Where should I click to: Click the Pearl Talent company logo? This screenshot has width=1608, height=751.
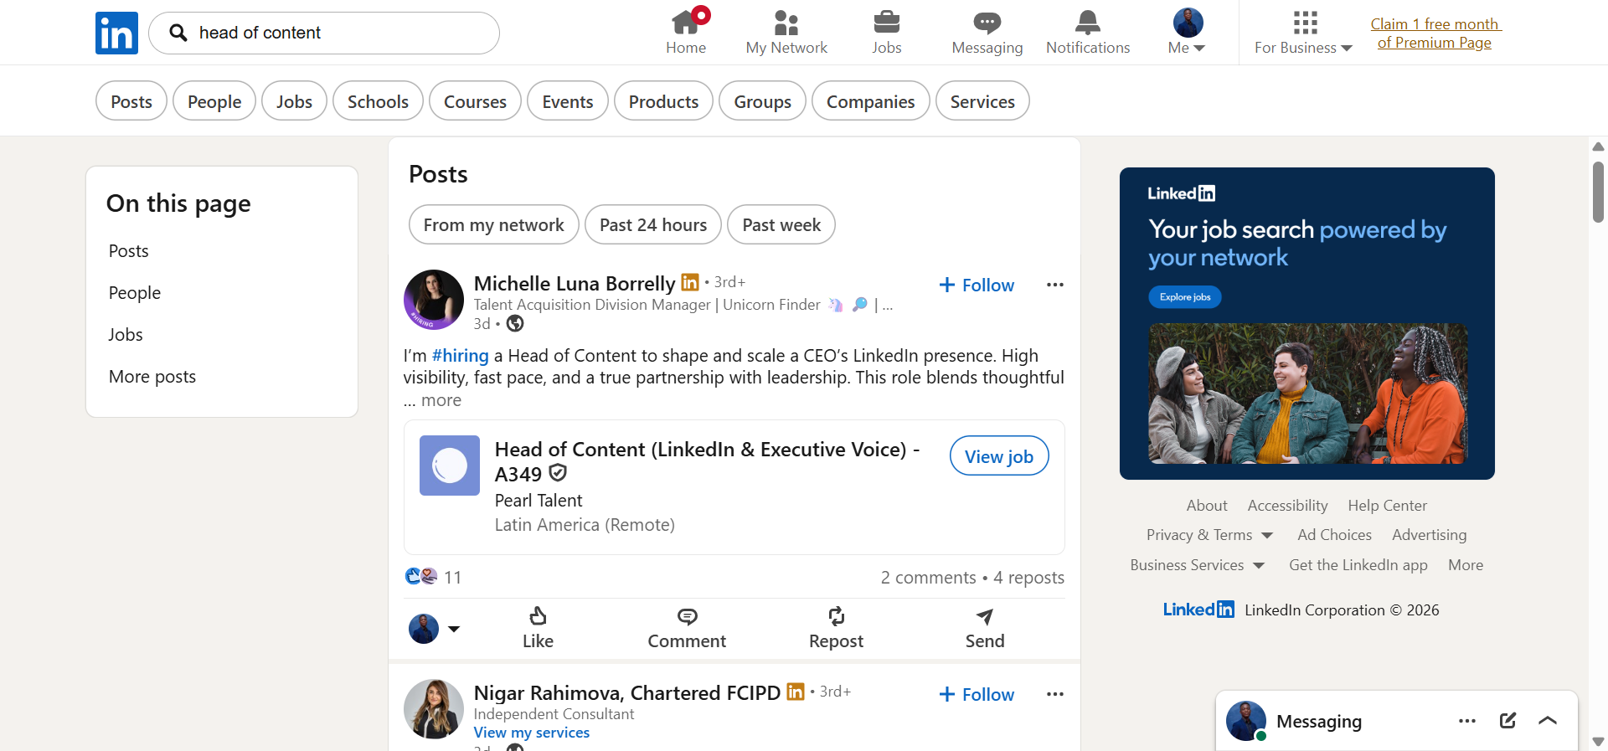tap(450, 466)
